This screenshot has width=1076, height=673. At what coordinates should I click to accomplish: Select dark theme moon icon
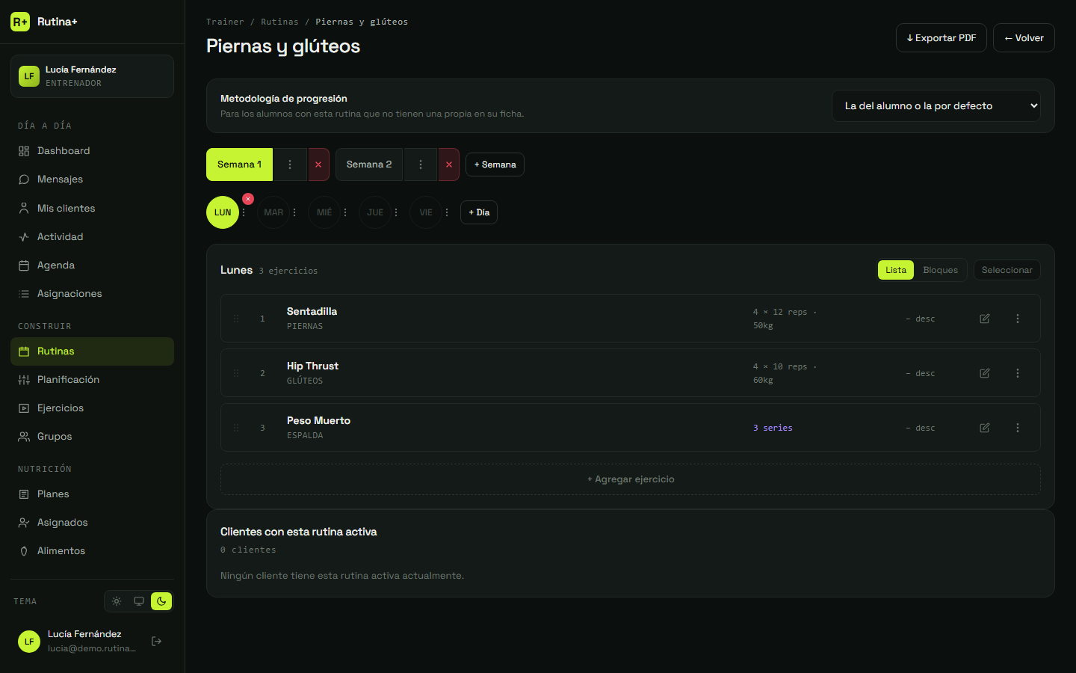click(161, 601)
